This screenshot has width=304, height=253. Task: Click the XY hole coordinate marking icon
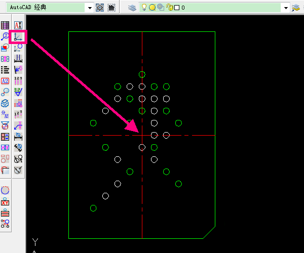point(18,103)
